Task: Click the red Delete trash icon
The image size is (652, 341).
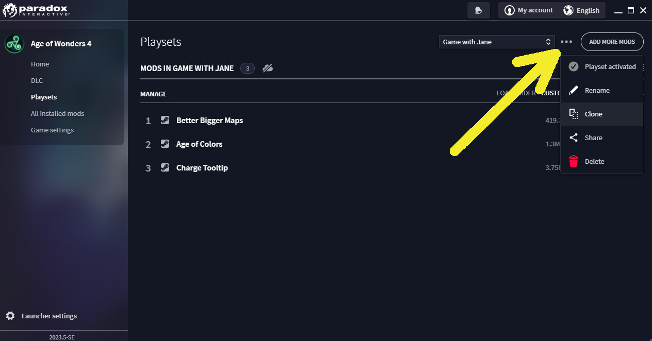Action: click(574, 161)
